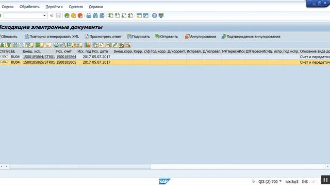This screenshot has width=330, height=185.
Task: Click Подтверждение аннулирования button
Action: 251,36
